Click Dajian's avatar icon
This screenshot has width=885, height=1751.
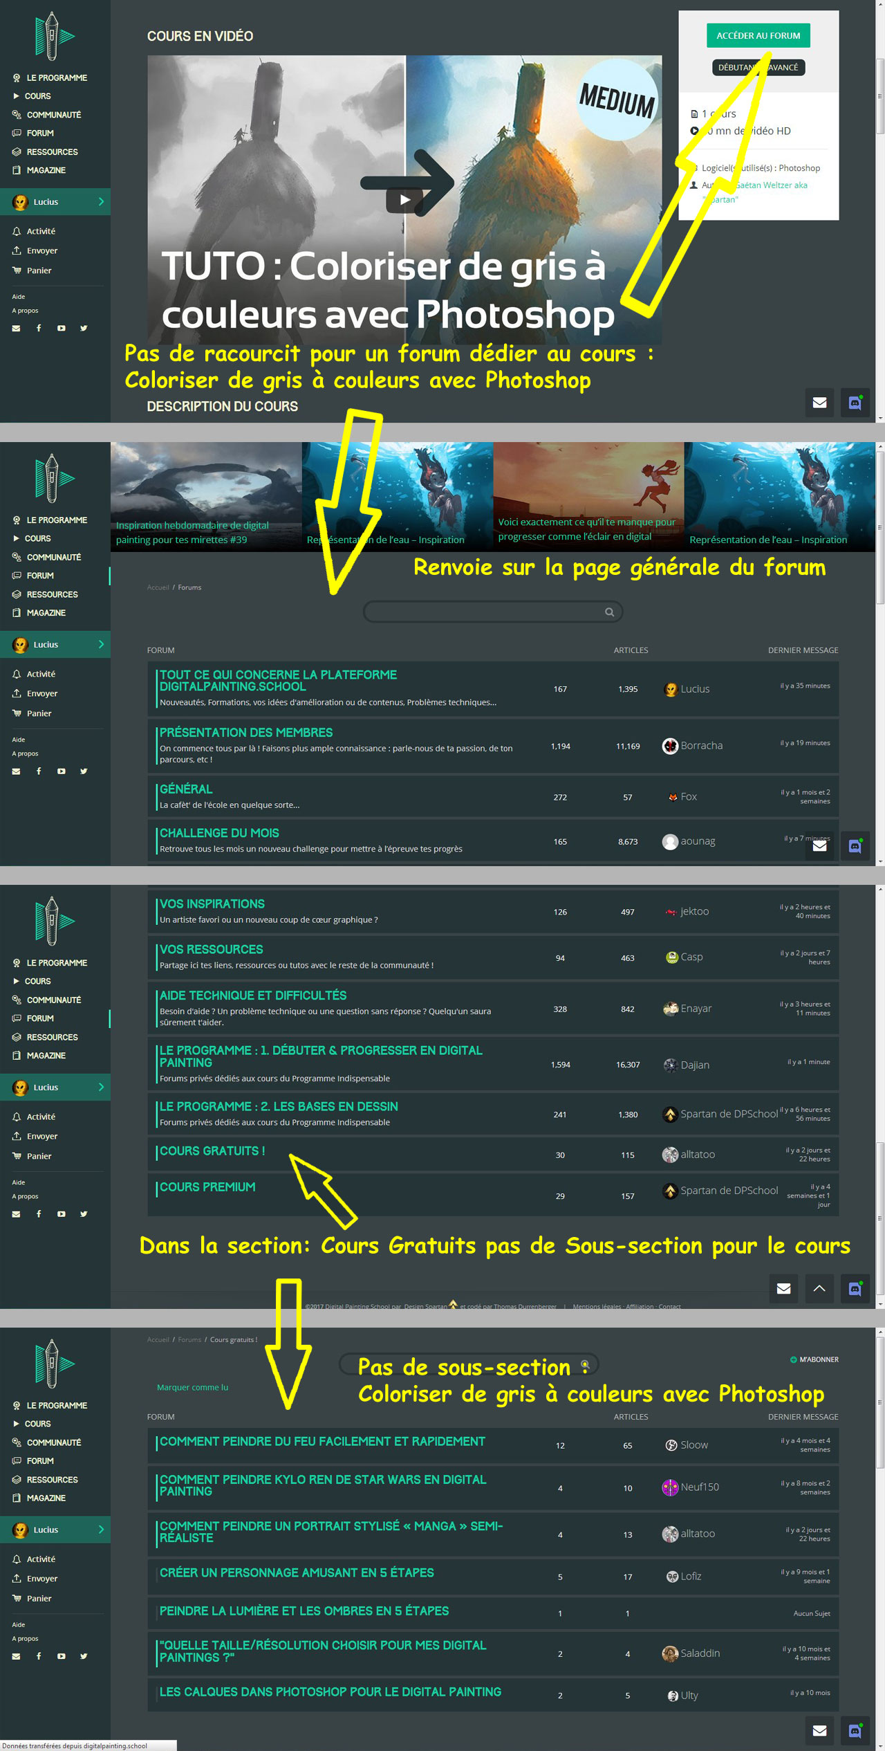tap(670, 1065)
